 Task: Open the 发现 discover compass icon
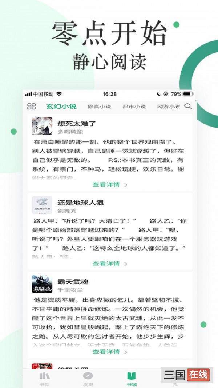tap(88, 376)
